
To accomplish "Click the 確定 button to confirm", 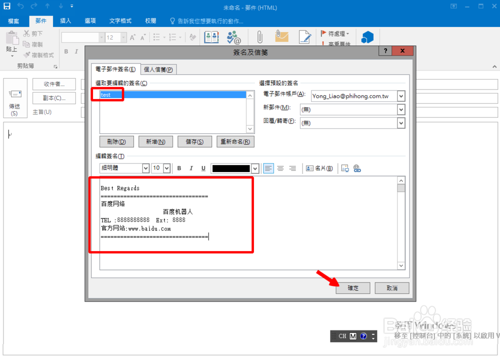I will click(x=353, y=288).
